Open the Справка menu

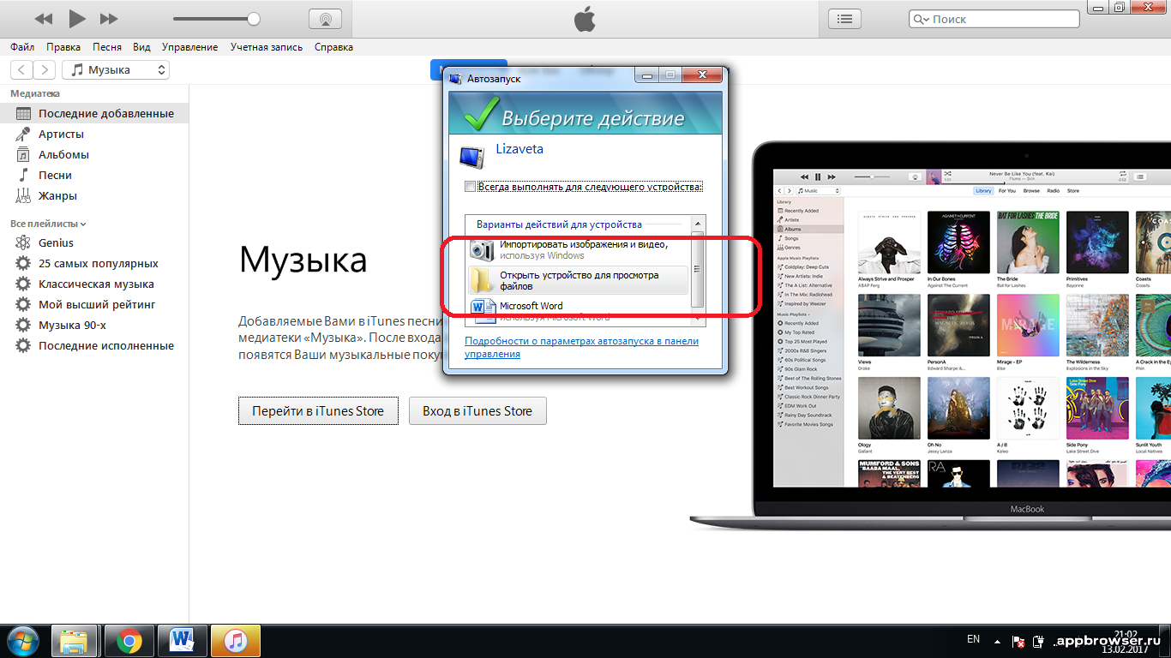(x=333, y=47)
